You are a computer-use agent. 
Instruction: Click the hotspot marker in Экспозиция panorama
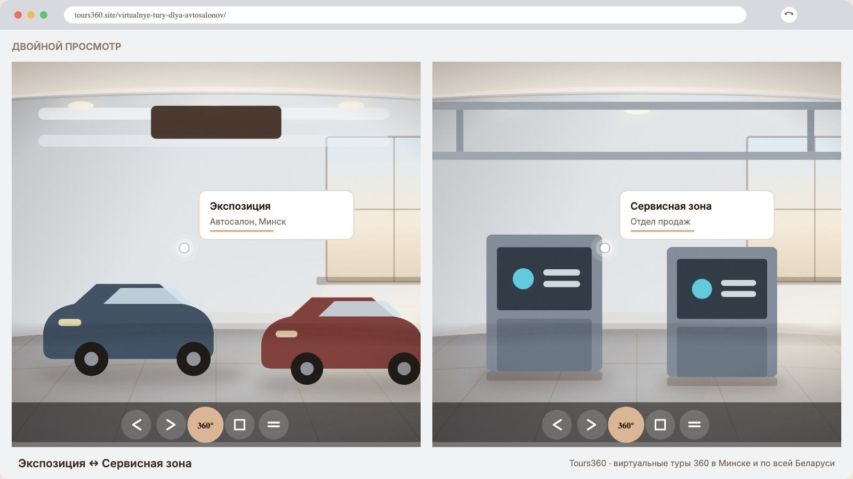click(184, 248)
